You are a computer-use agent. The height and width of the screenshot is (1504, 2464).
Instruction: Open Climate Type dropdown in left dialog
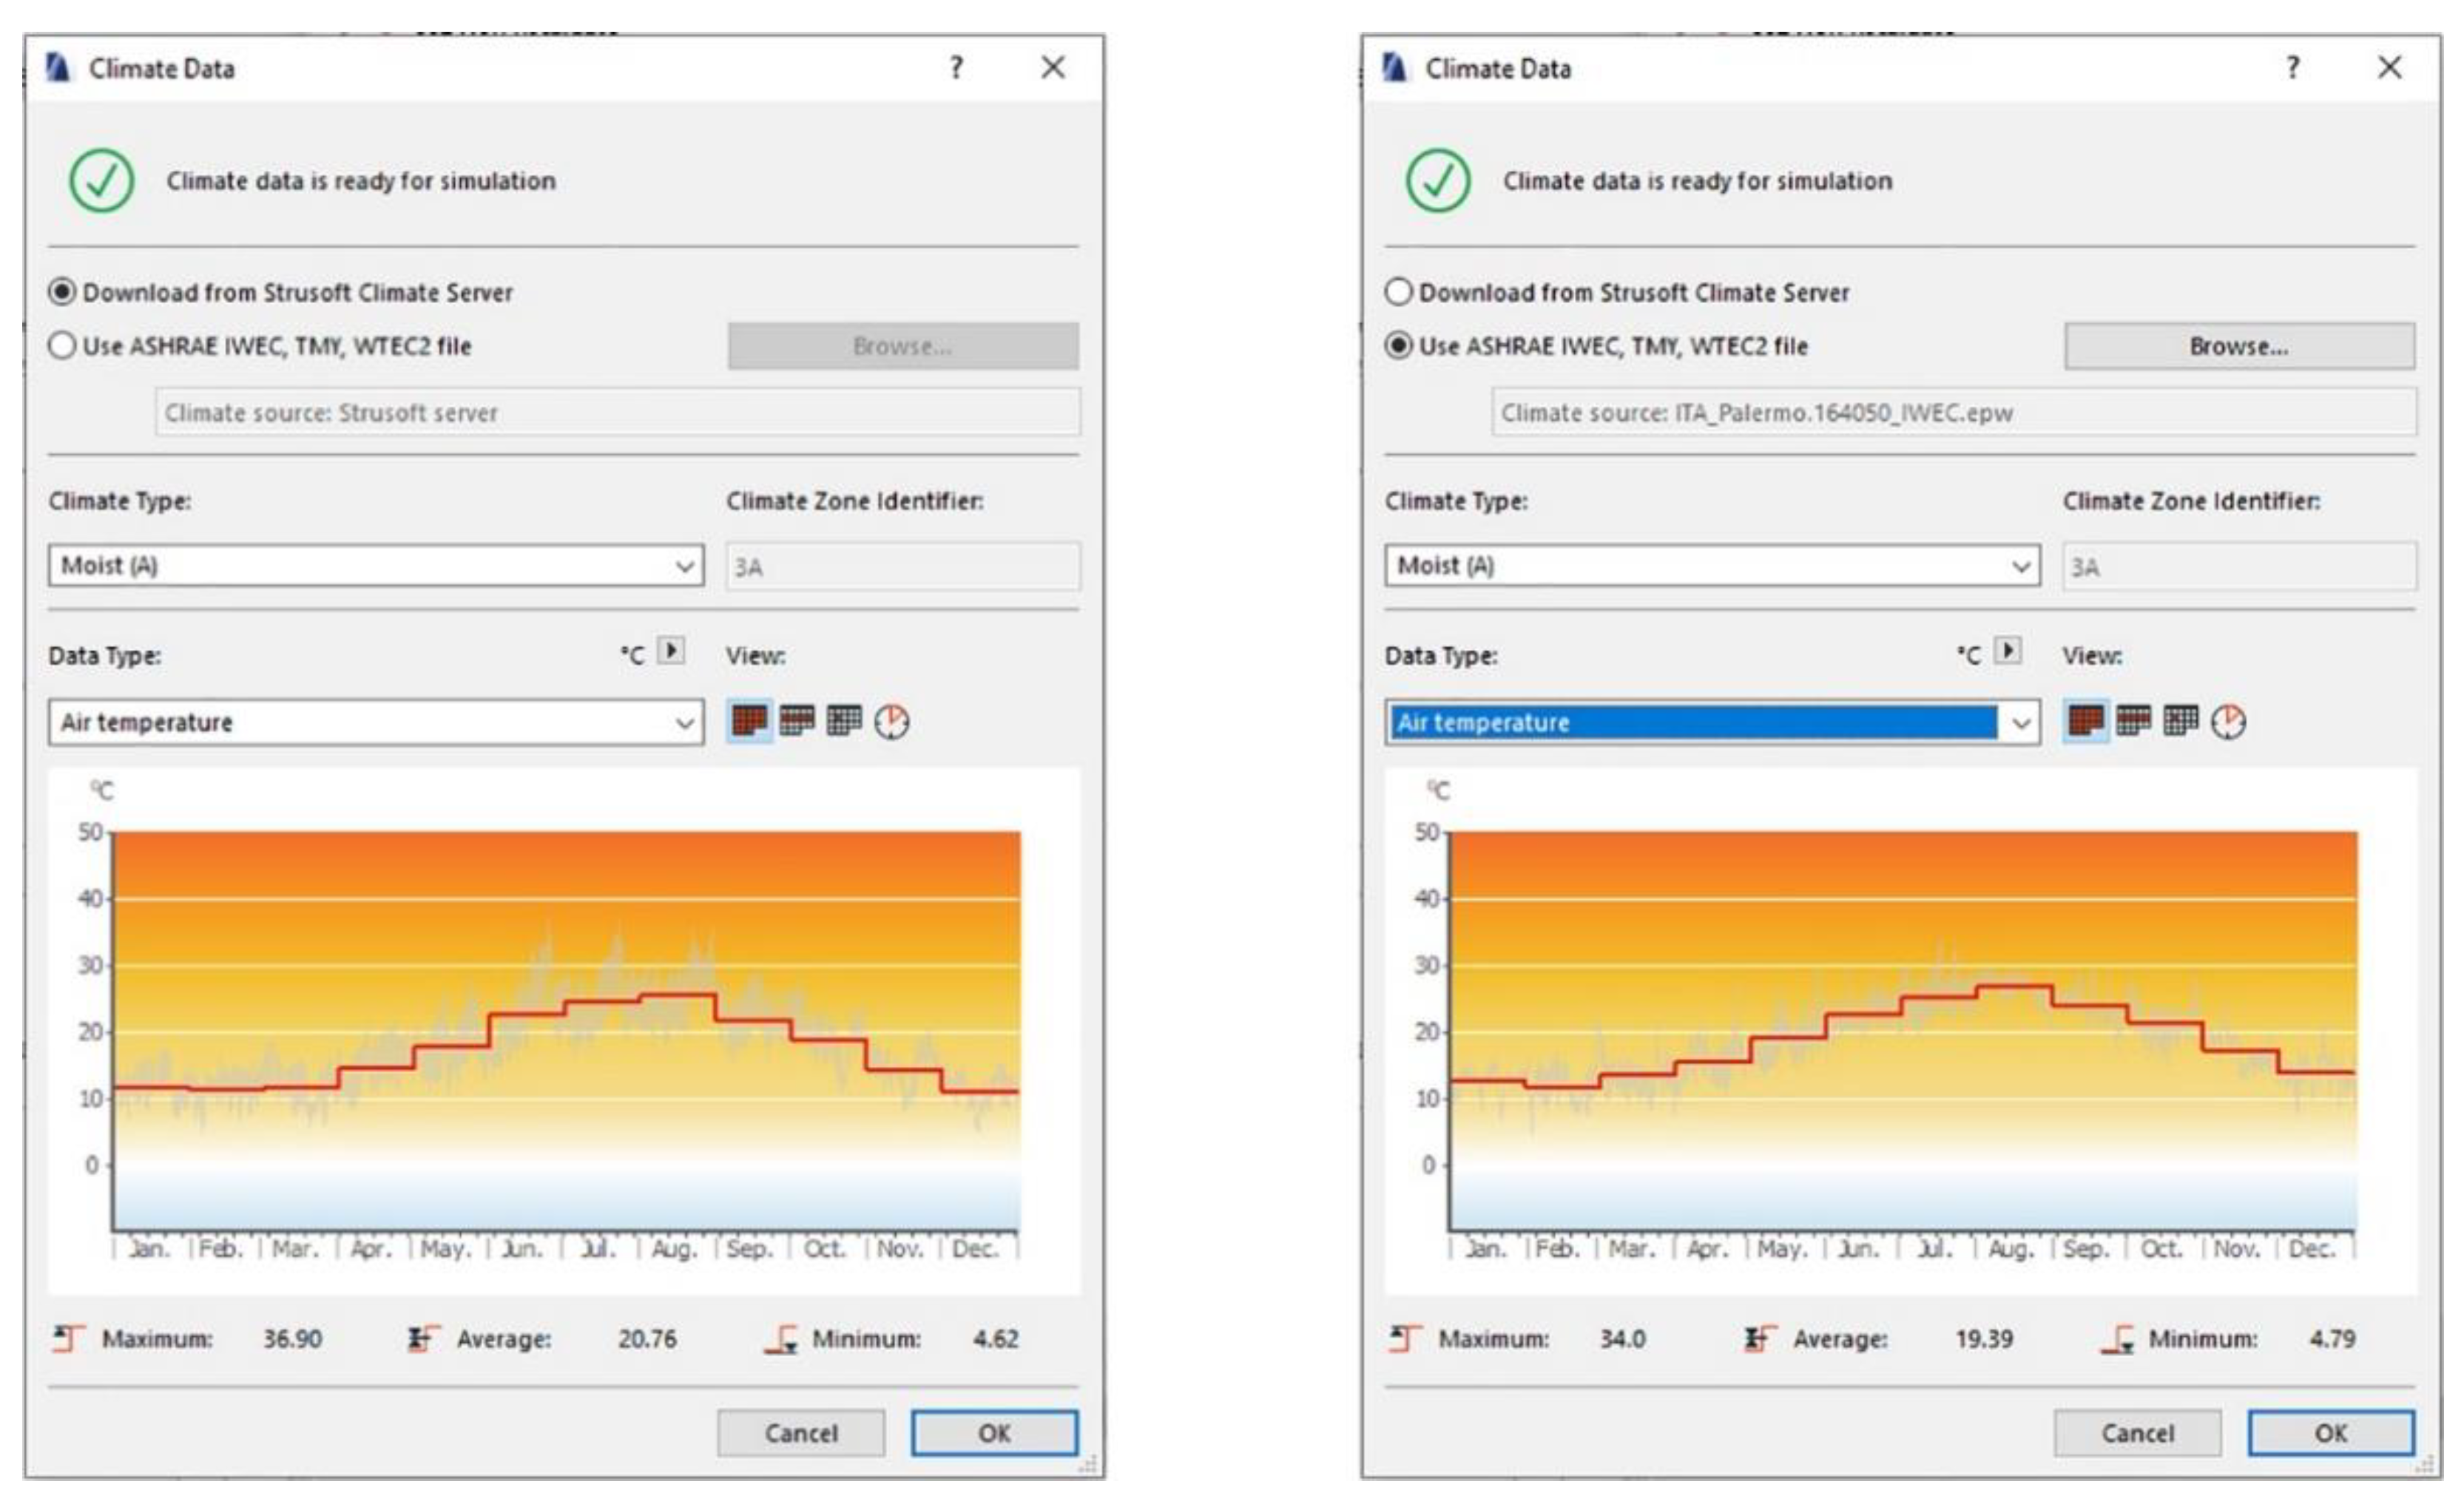click(375, 566)
